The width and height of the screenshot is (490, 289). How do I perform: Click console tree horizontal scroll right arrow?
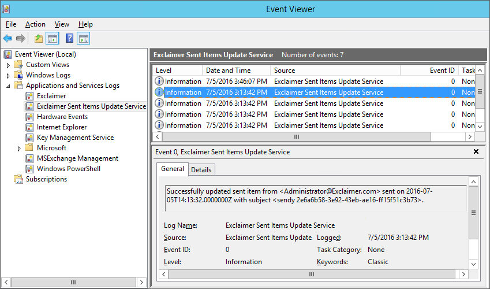click(x=141, y=283)
